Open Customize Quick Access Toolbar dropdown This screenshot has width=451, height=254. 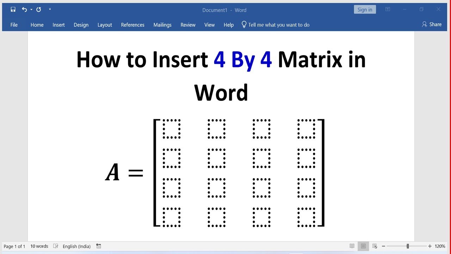tap(50, 9)
